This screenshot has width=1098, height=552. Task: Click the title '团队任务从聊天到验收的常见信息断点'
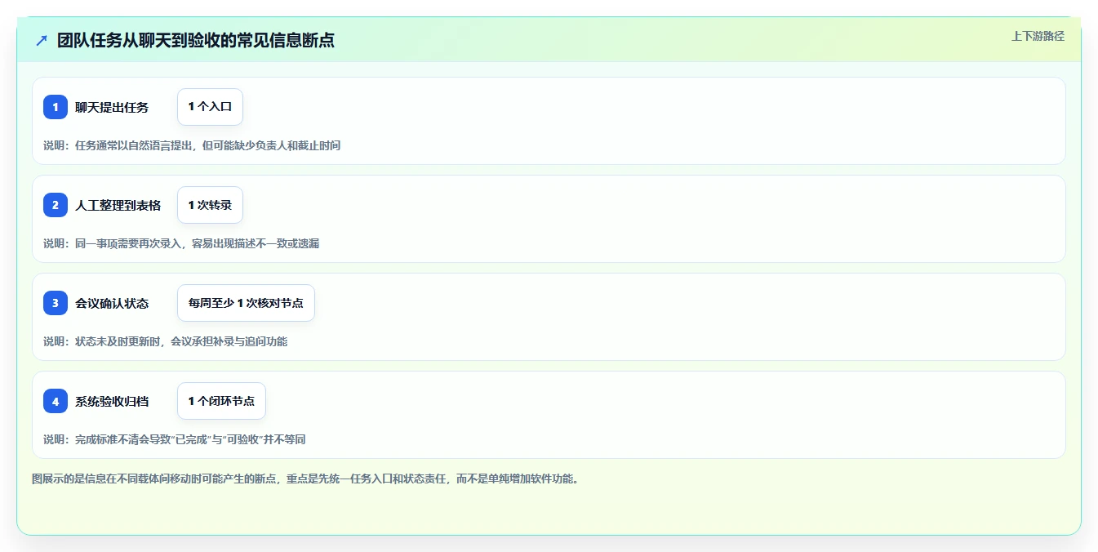[196, 40]
